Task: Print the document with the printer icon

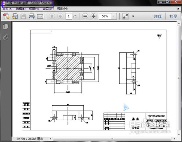Action: point(32,16)
